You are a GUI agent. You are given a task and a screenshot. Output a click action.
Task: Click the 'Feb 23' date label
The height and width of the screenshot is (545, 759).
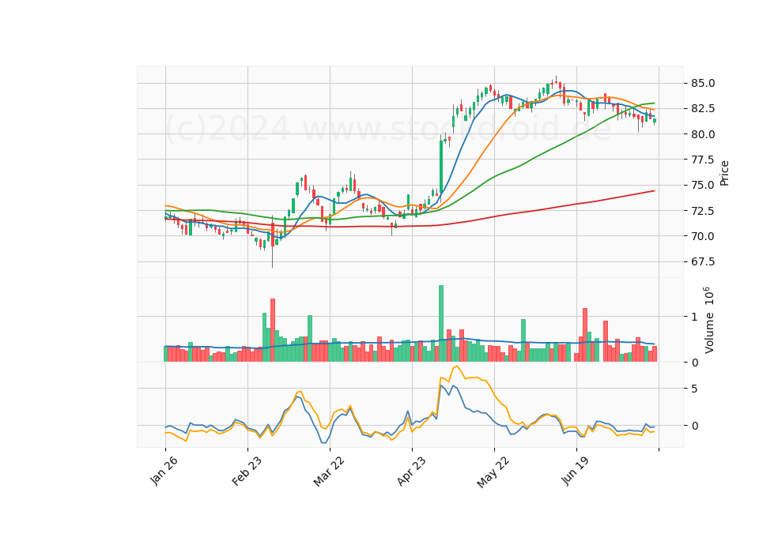pyautogui.click(x=247, y=471)
